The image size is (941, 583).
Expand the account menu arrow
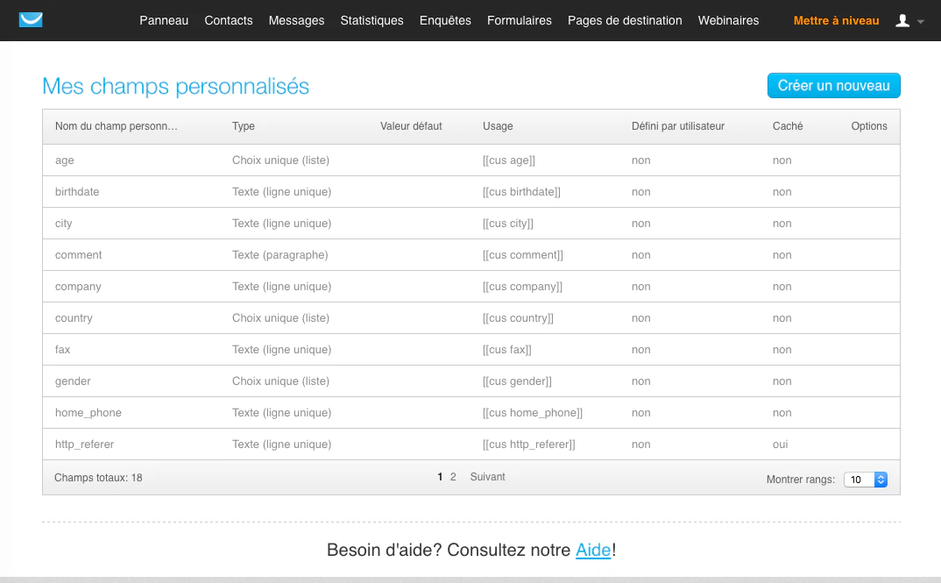point(921,22)
